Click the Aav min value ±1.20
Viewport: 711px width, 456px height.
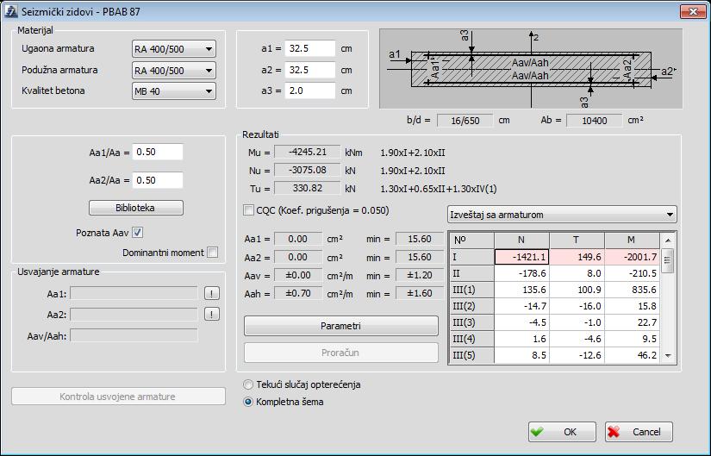point(419,276)
